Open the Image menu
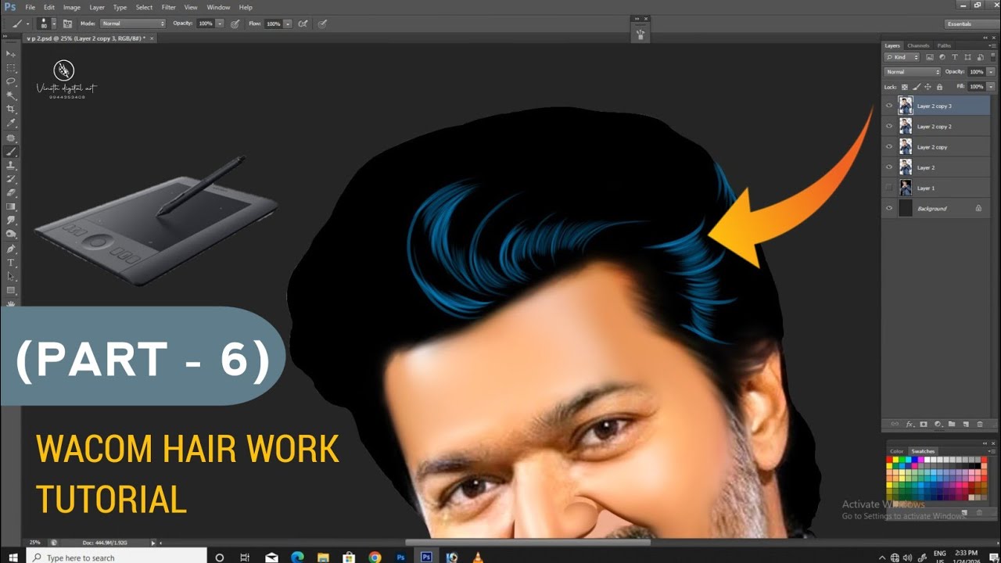The width and height of the screenshot is (1001, 563). [72, 7]
